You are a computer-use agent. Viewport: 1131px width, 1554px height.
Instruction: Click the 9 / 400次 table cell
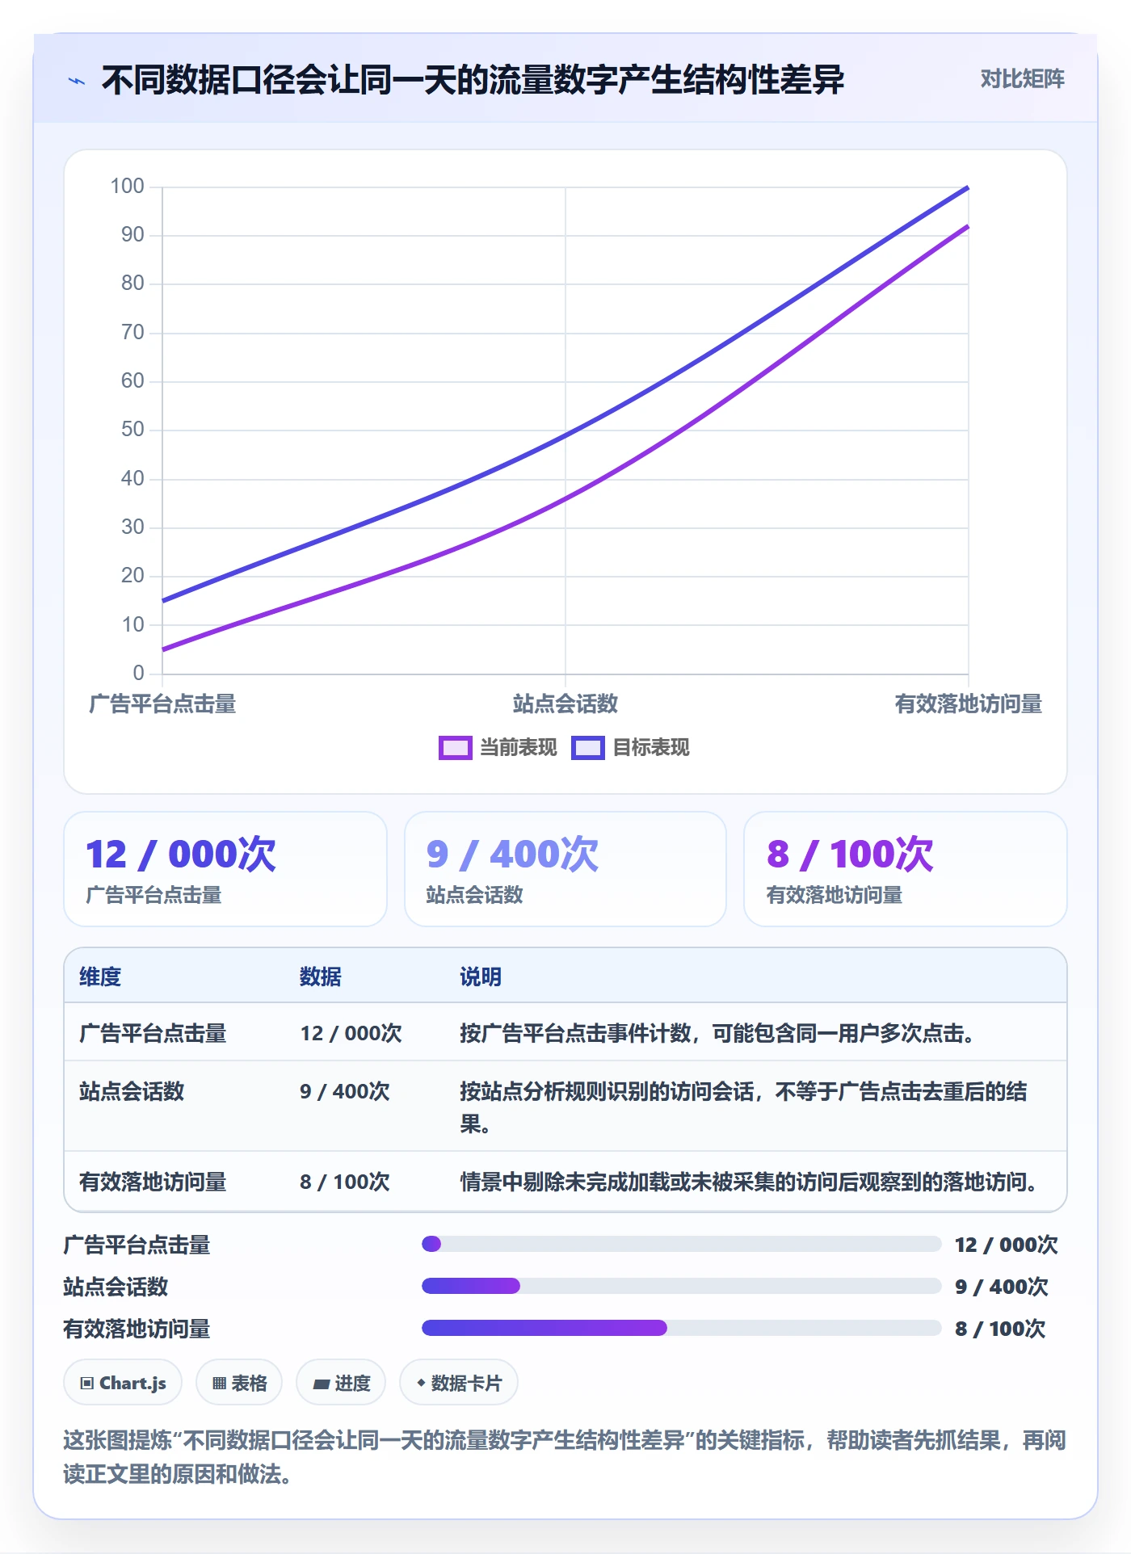point(345,1091)
